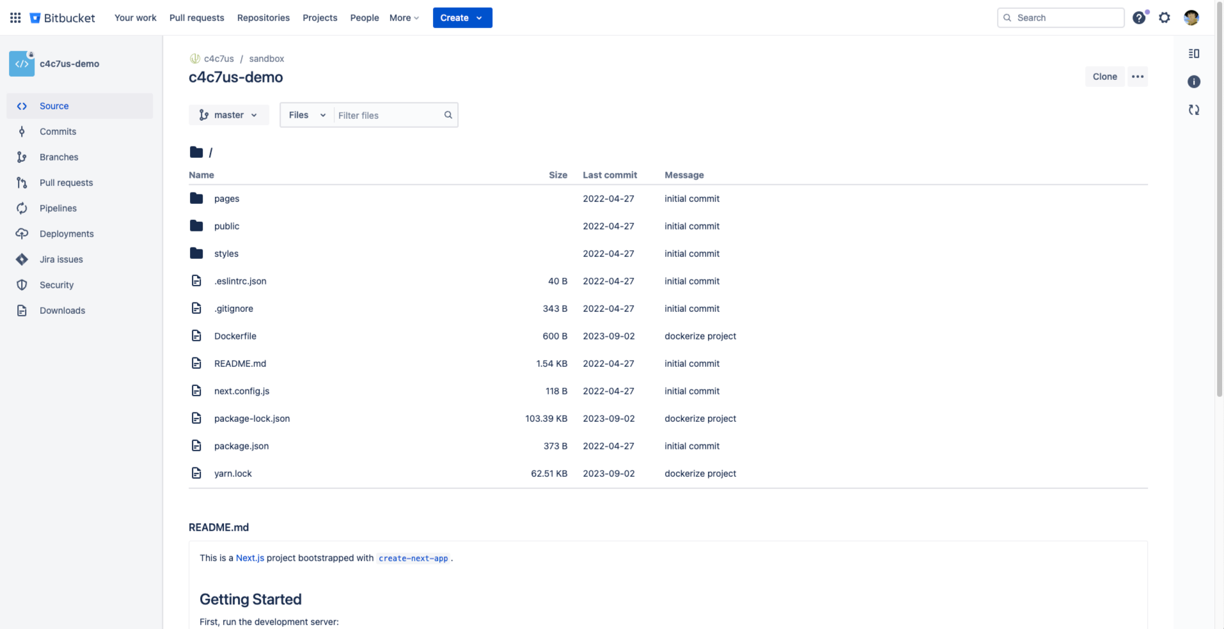The image size is (1224, 629).
Task: Click the c4c7us-demo title in sidebar
Action: point(70,64)
